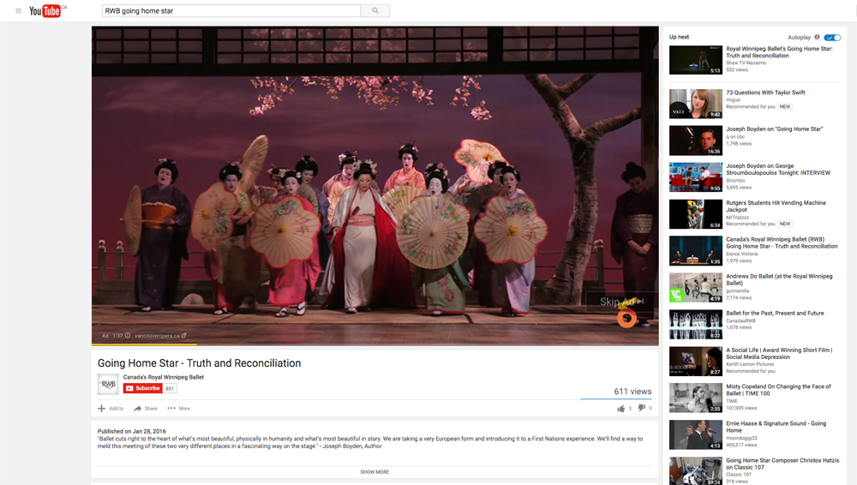Click 'Published on Jan 28, 2016' text

pos(131,431)
